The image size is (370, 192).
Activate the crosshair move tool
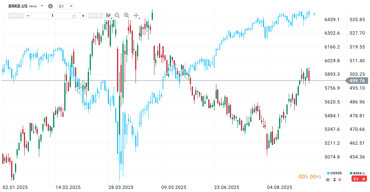click(136, 15)
